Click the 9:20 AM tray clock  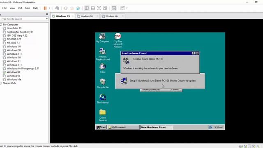click(218, 127)
